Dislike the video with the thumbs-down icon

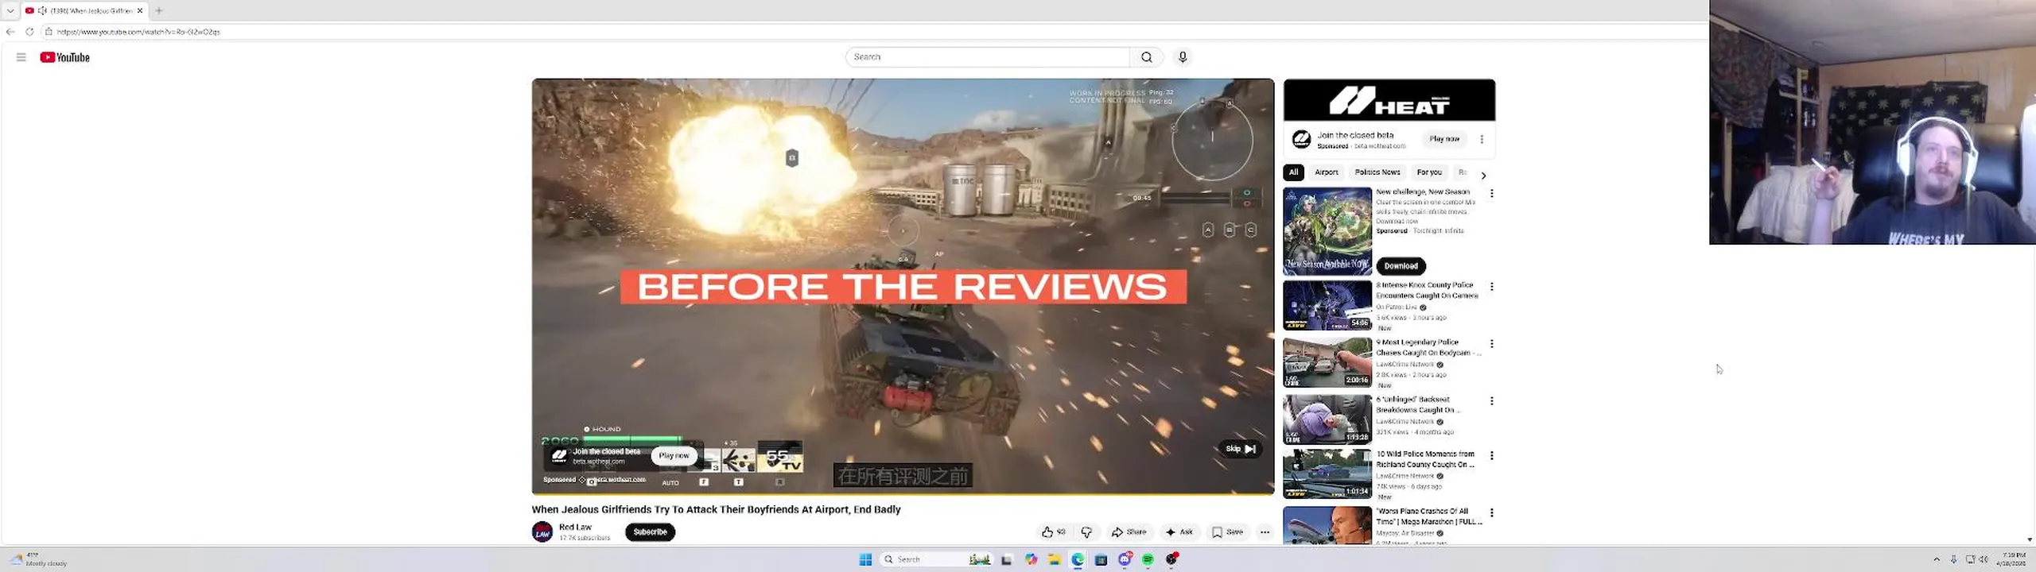click(1086, 532)
